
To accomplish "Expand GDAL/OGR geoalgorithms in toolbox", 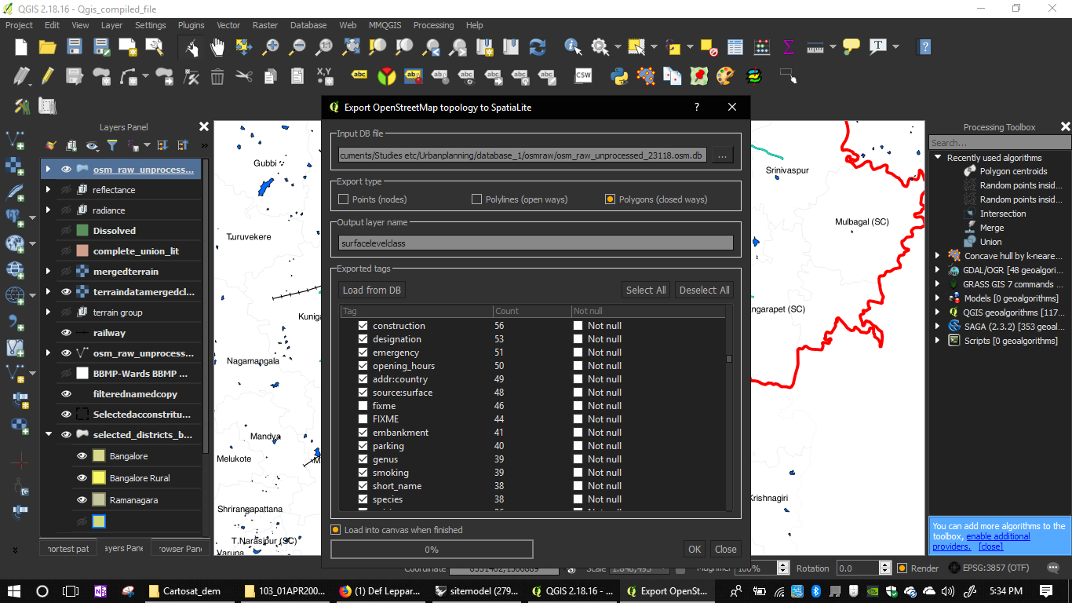I will click(937, 270).
